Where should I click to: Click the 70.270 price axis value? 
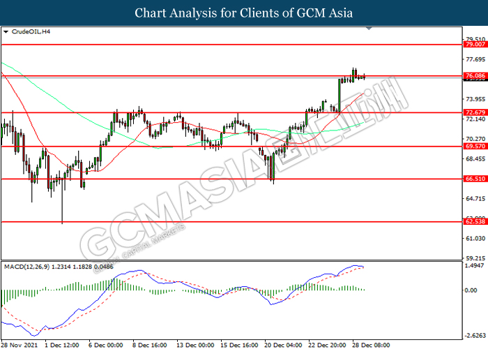475,139
